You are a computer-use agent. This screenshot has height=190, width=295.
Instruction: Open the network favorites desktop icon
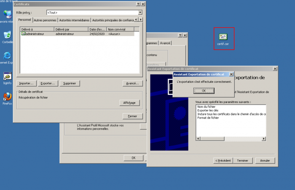7,14
